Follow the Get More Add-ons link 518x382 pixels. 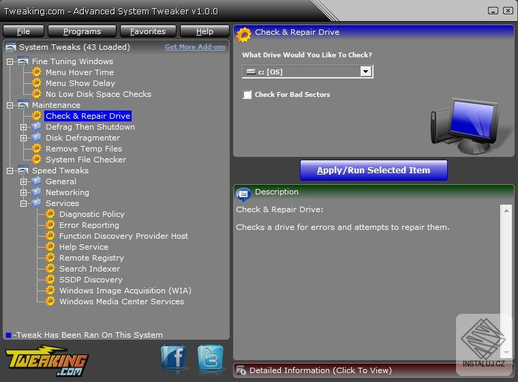[195, 47]
